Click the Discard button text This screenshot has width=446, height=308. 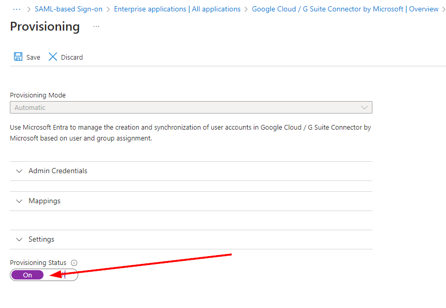(72, 58)
